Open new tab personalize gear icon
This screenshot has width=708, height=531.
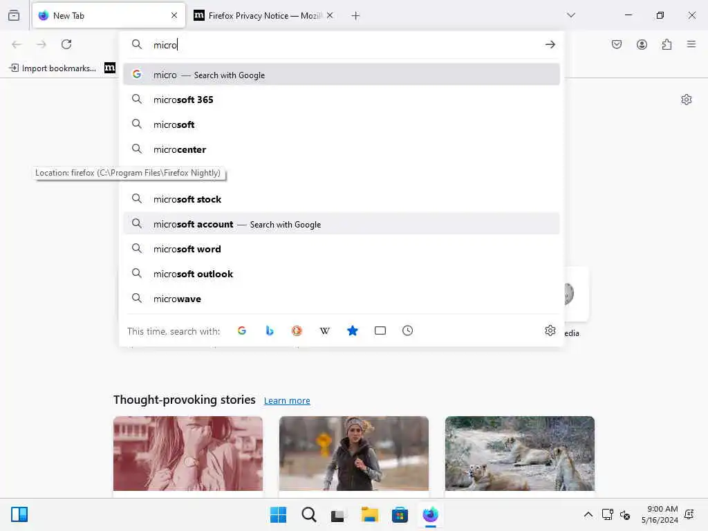687,100
